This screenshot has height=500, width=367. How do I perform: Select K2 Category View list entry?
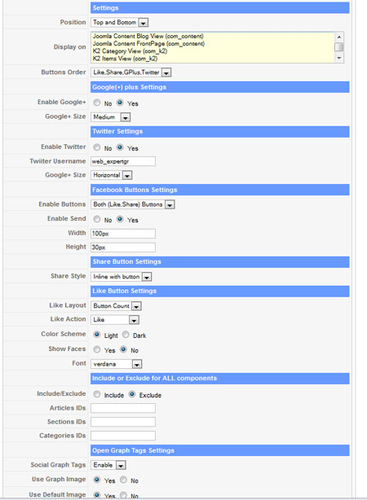[x=130, y=51]
